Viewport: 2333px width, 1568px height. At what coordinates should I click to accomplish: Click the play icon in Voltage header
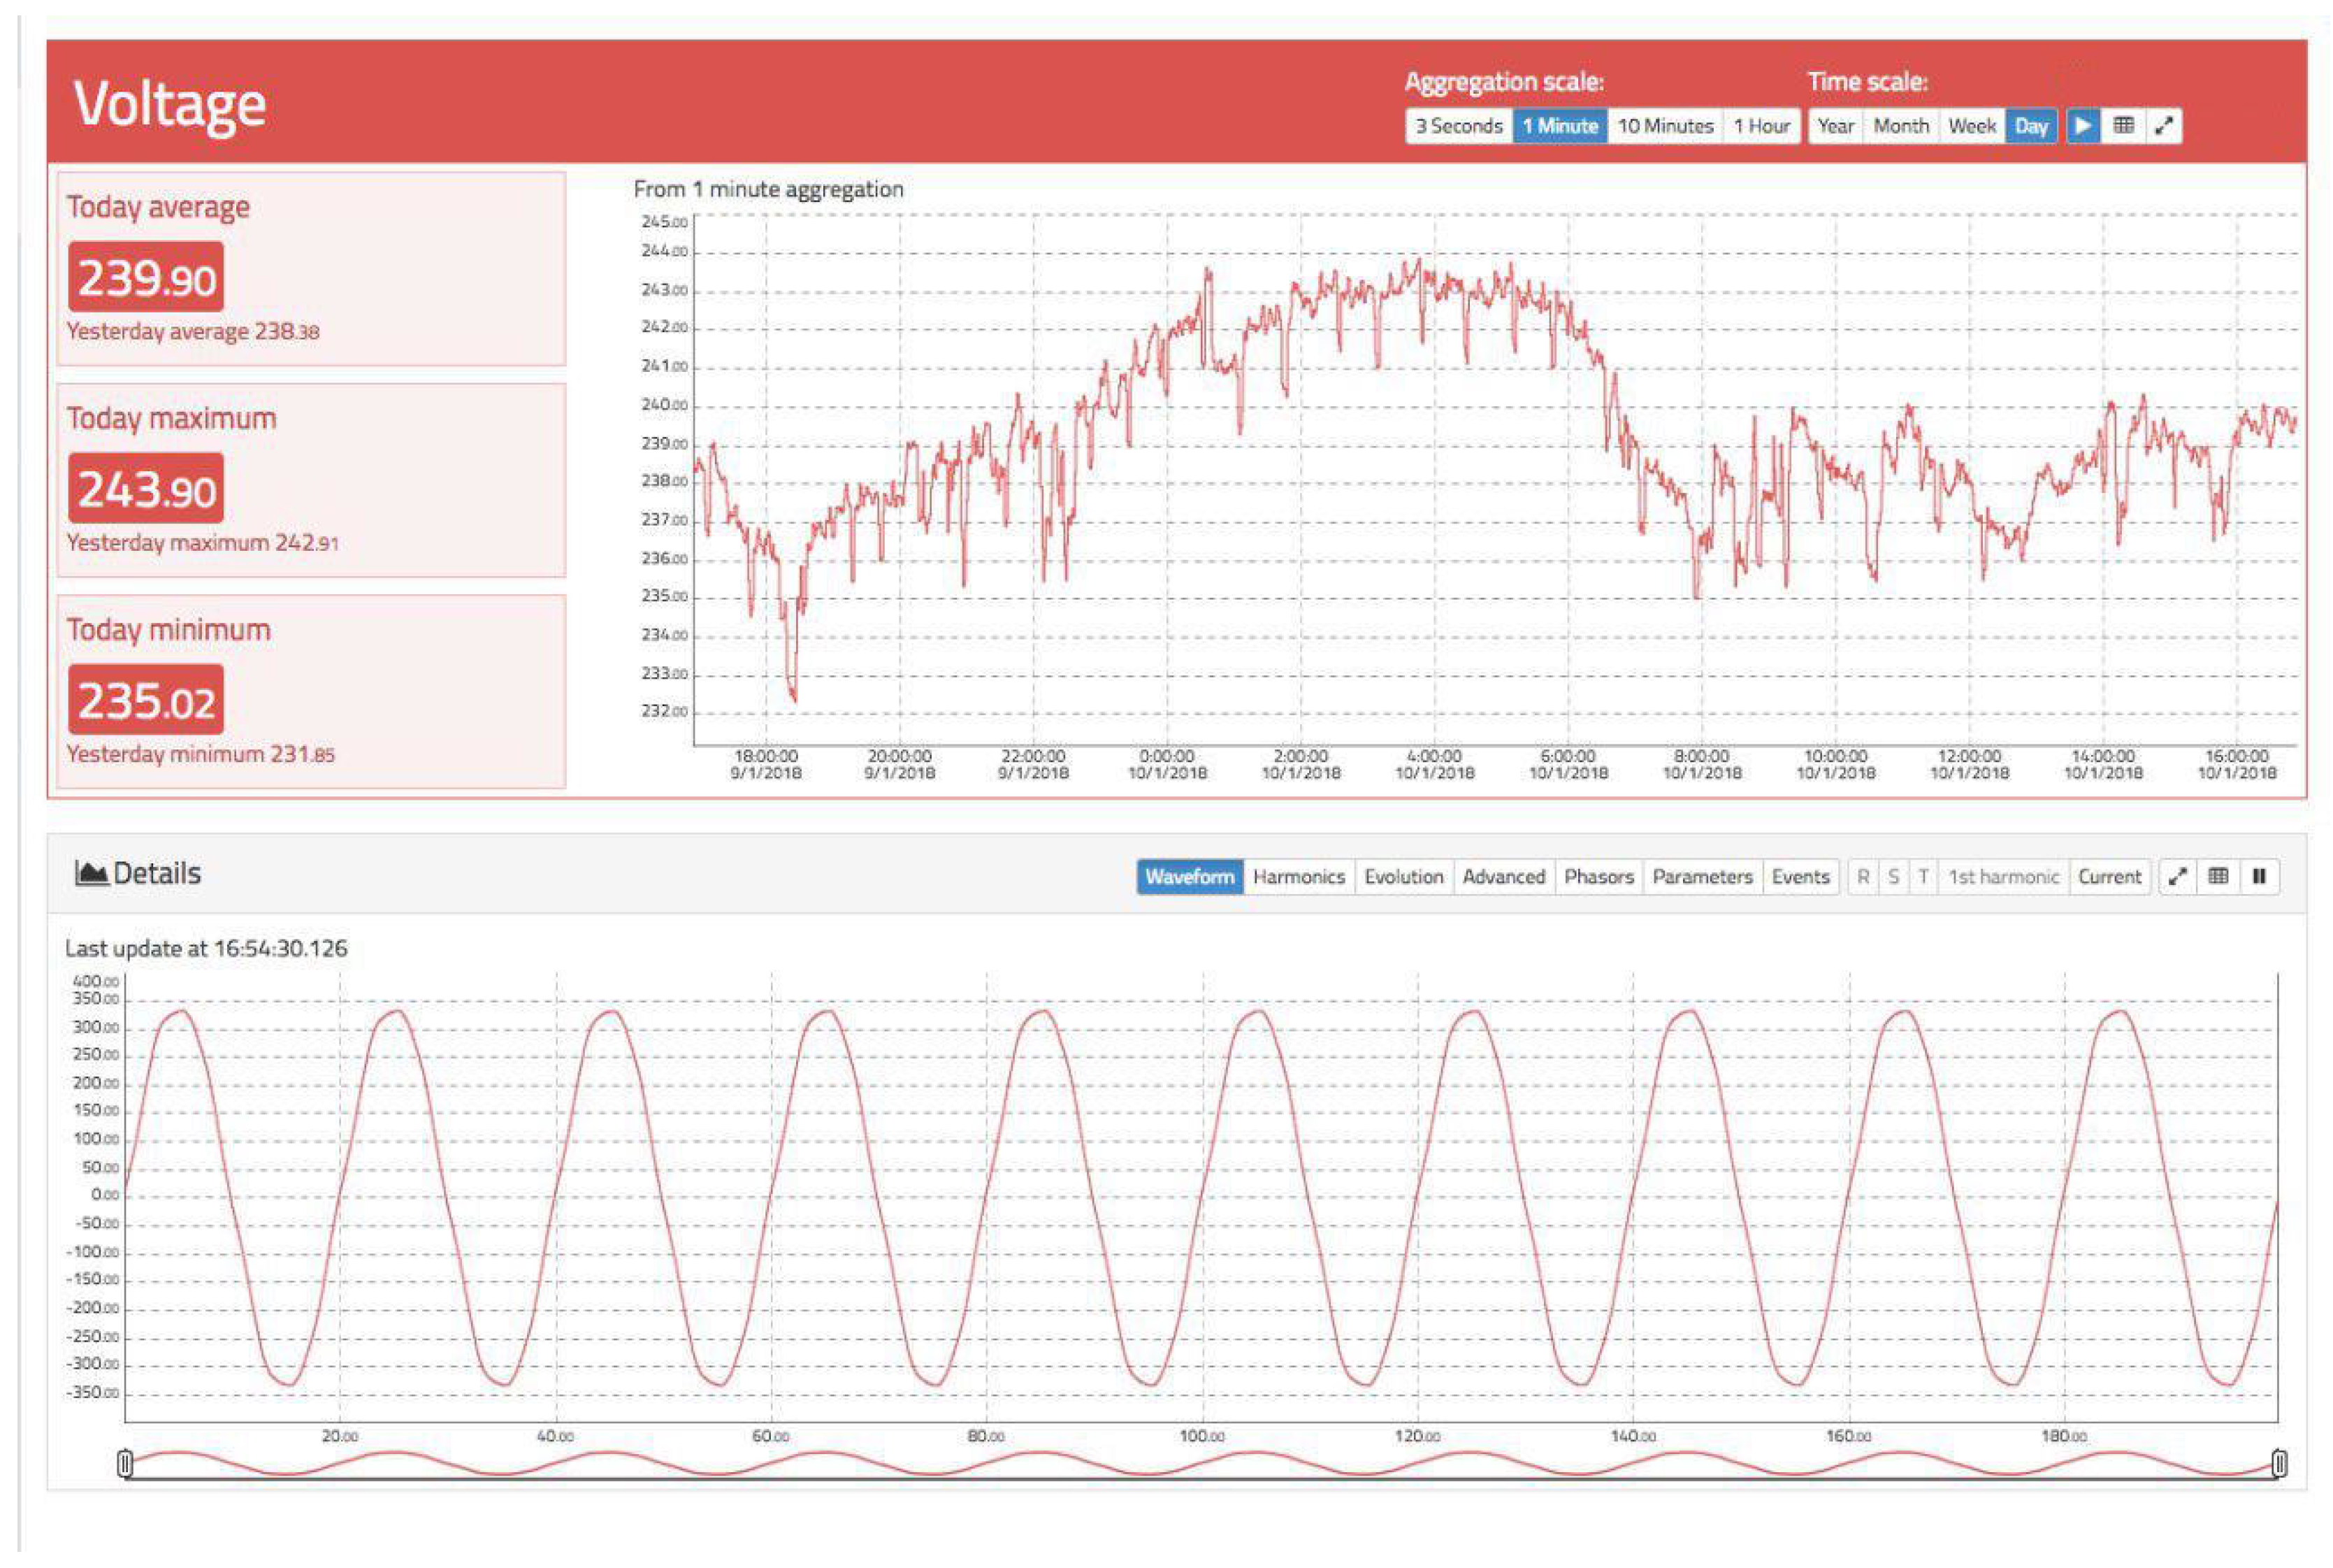(2082, 126)
